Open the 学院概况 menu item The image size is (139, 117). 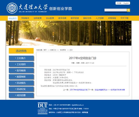[25, 18]
